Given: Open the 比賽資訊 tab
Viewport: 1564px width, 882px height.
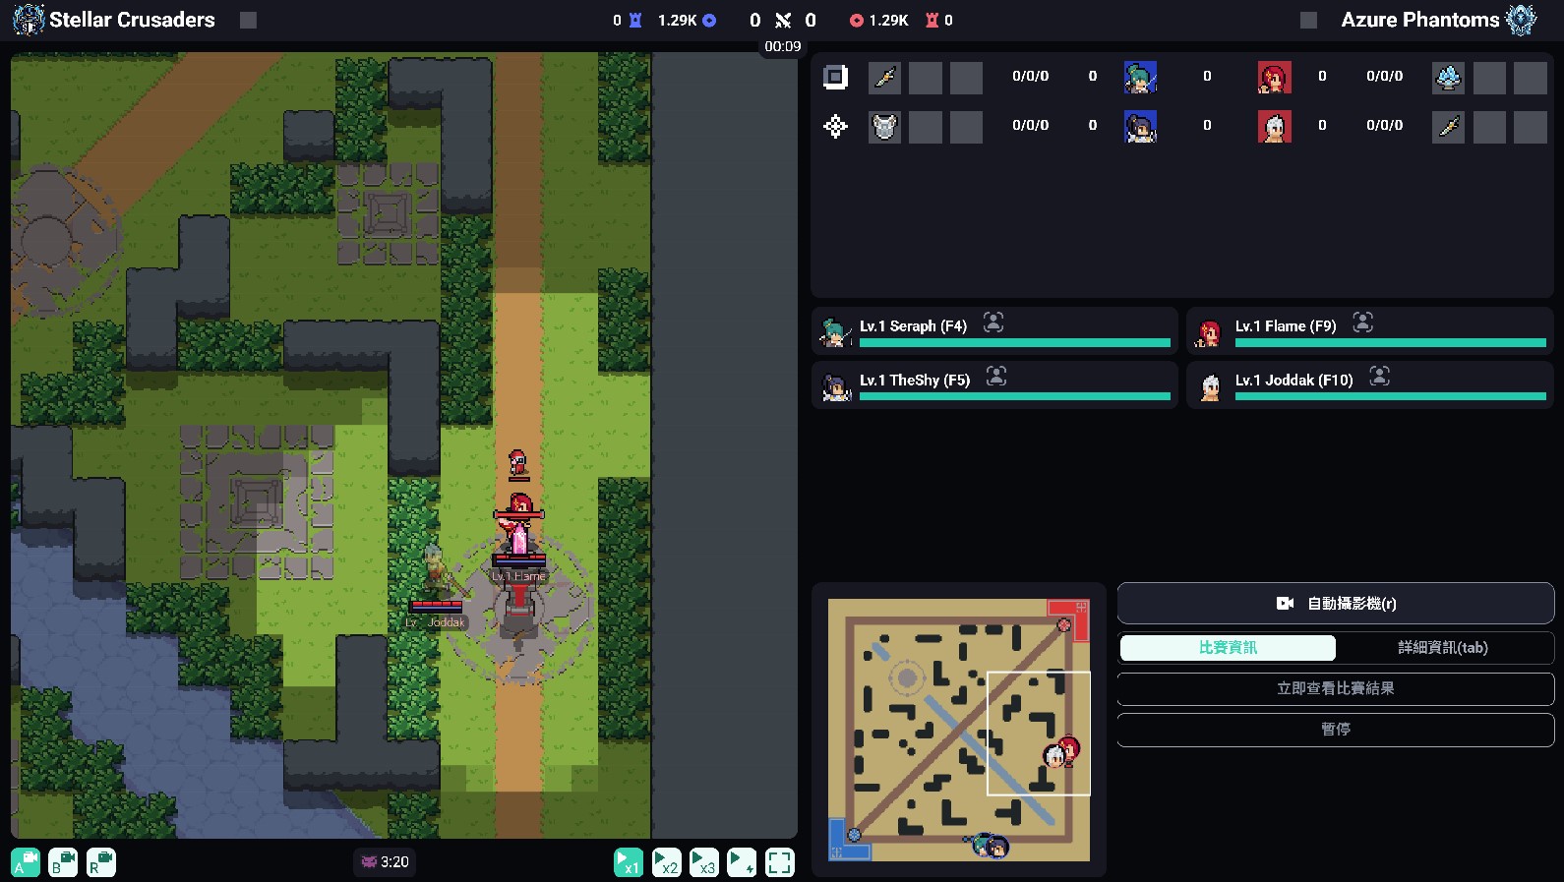Looking at the screenshot, I should (1228, 647).
